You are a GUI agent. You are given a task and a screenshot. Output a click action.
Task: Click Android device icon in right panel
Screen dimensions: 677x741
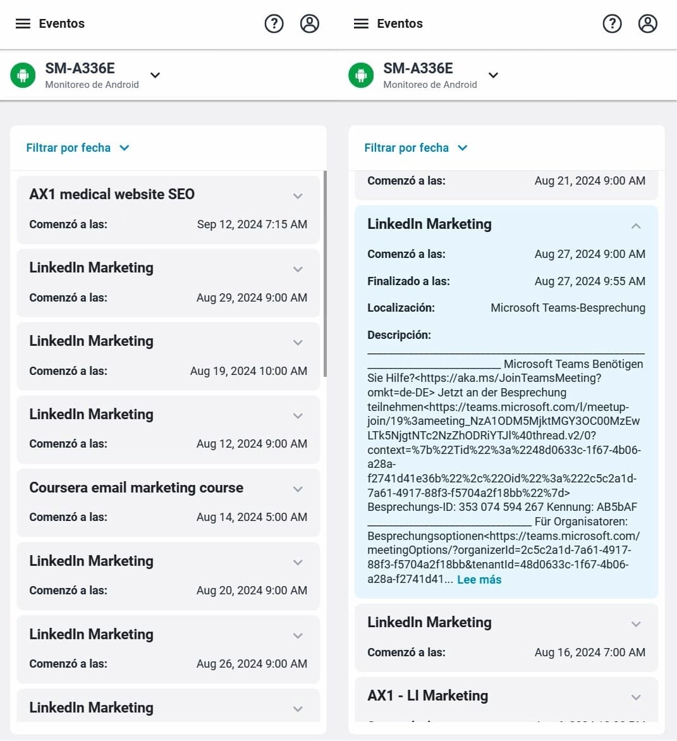pyautogui.click(x=361, y=75)
